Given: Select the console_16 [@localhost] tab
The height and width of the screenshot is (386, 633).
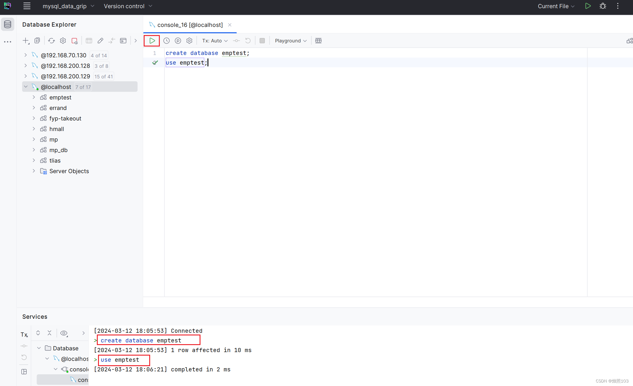Looking at the screenshot, I should click(190, 25).
